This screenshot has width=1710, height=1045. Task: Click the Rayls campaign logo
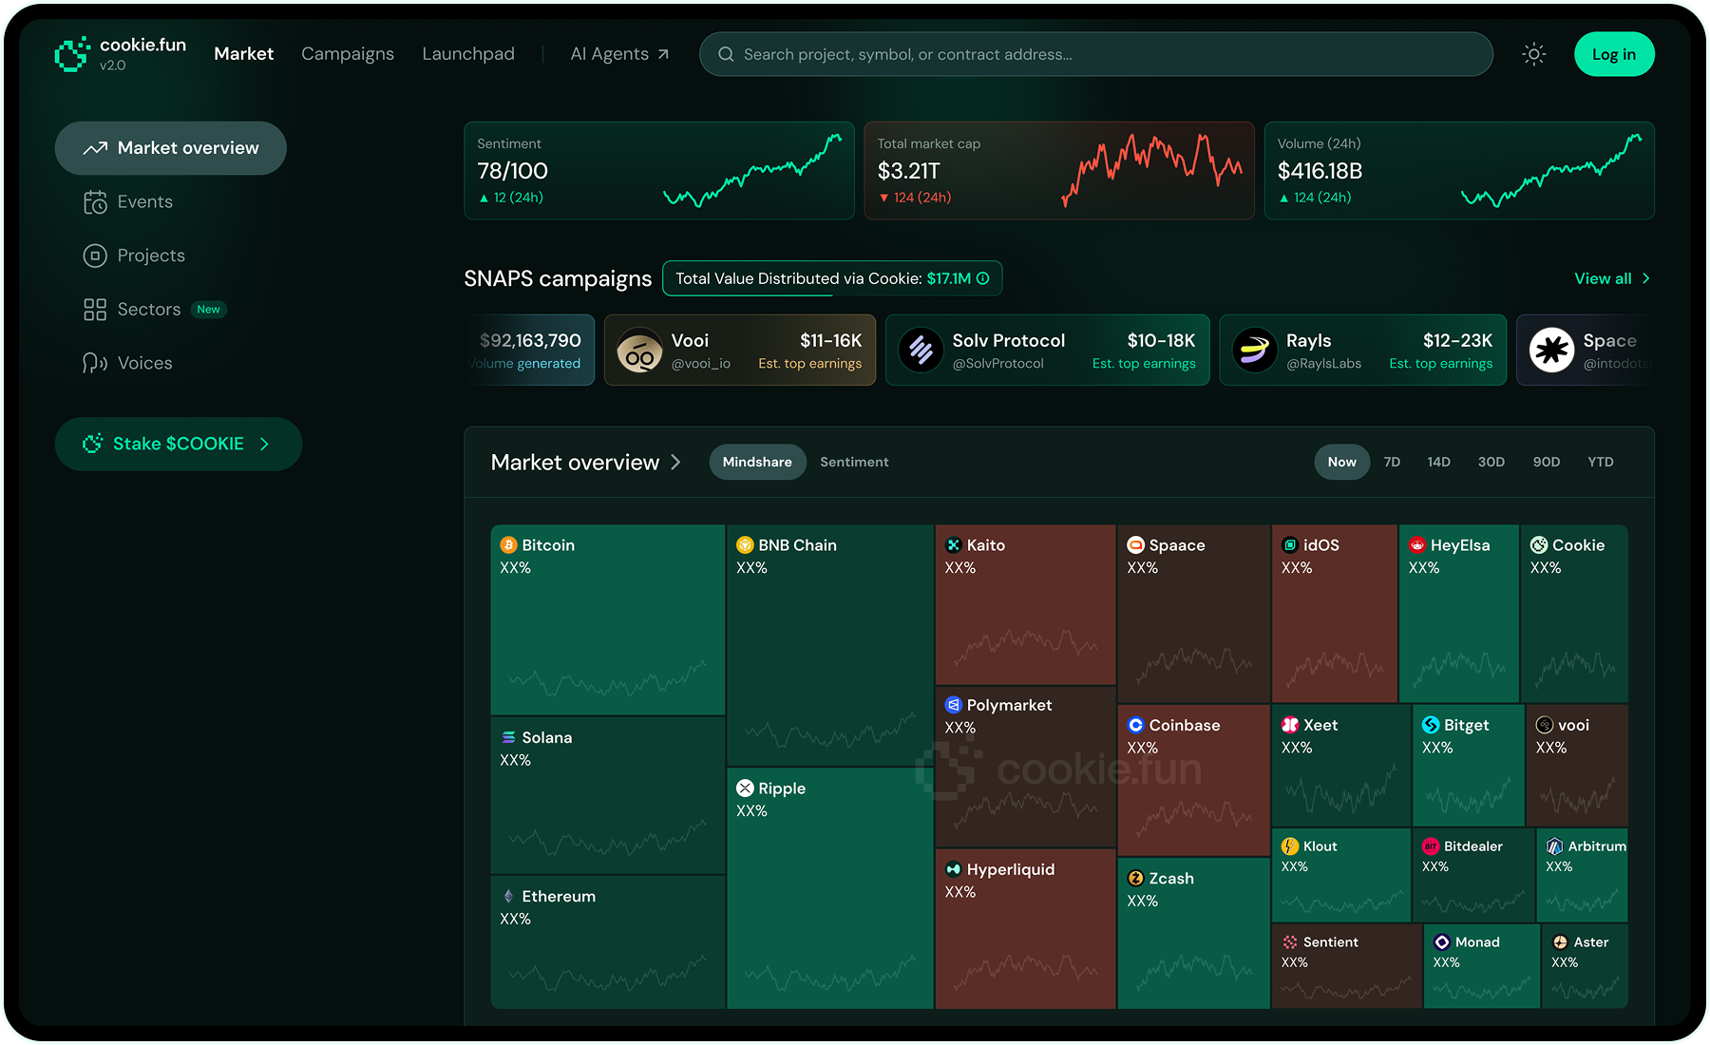click(x=1254, y=351)
